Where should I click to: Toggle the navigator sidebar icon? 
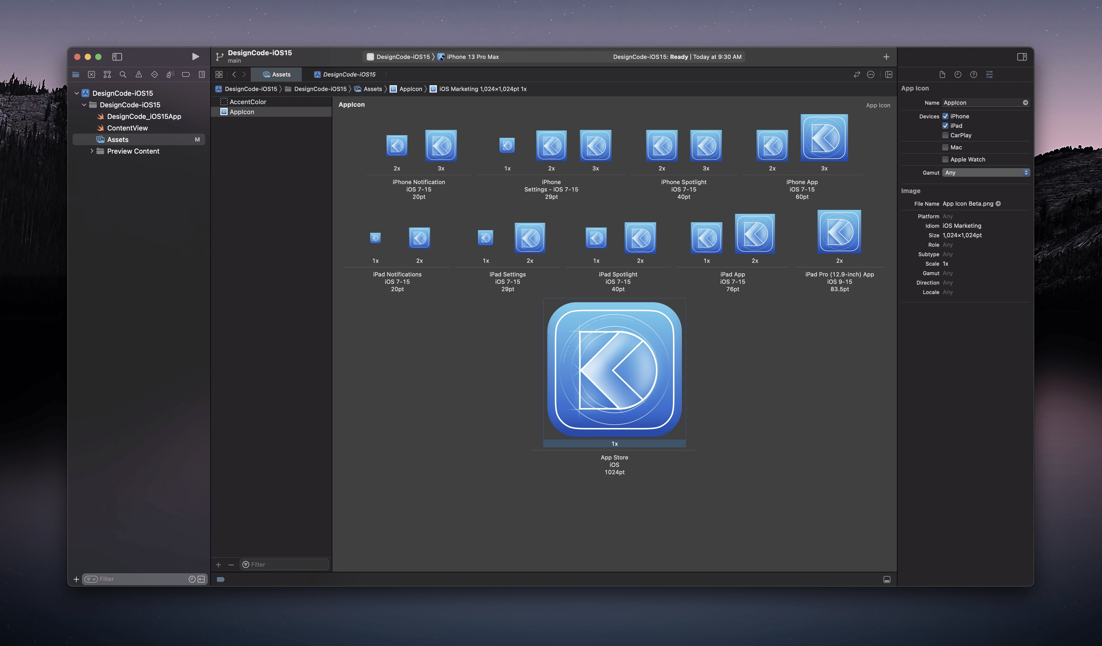117,57
